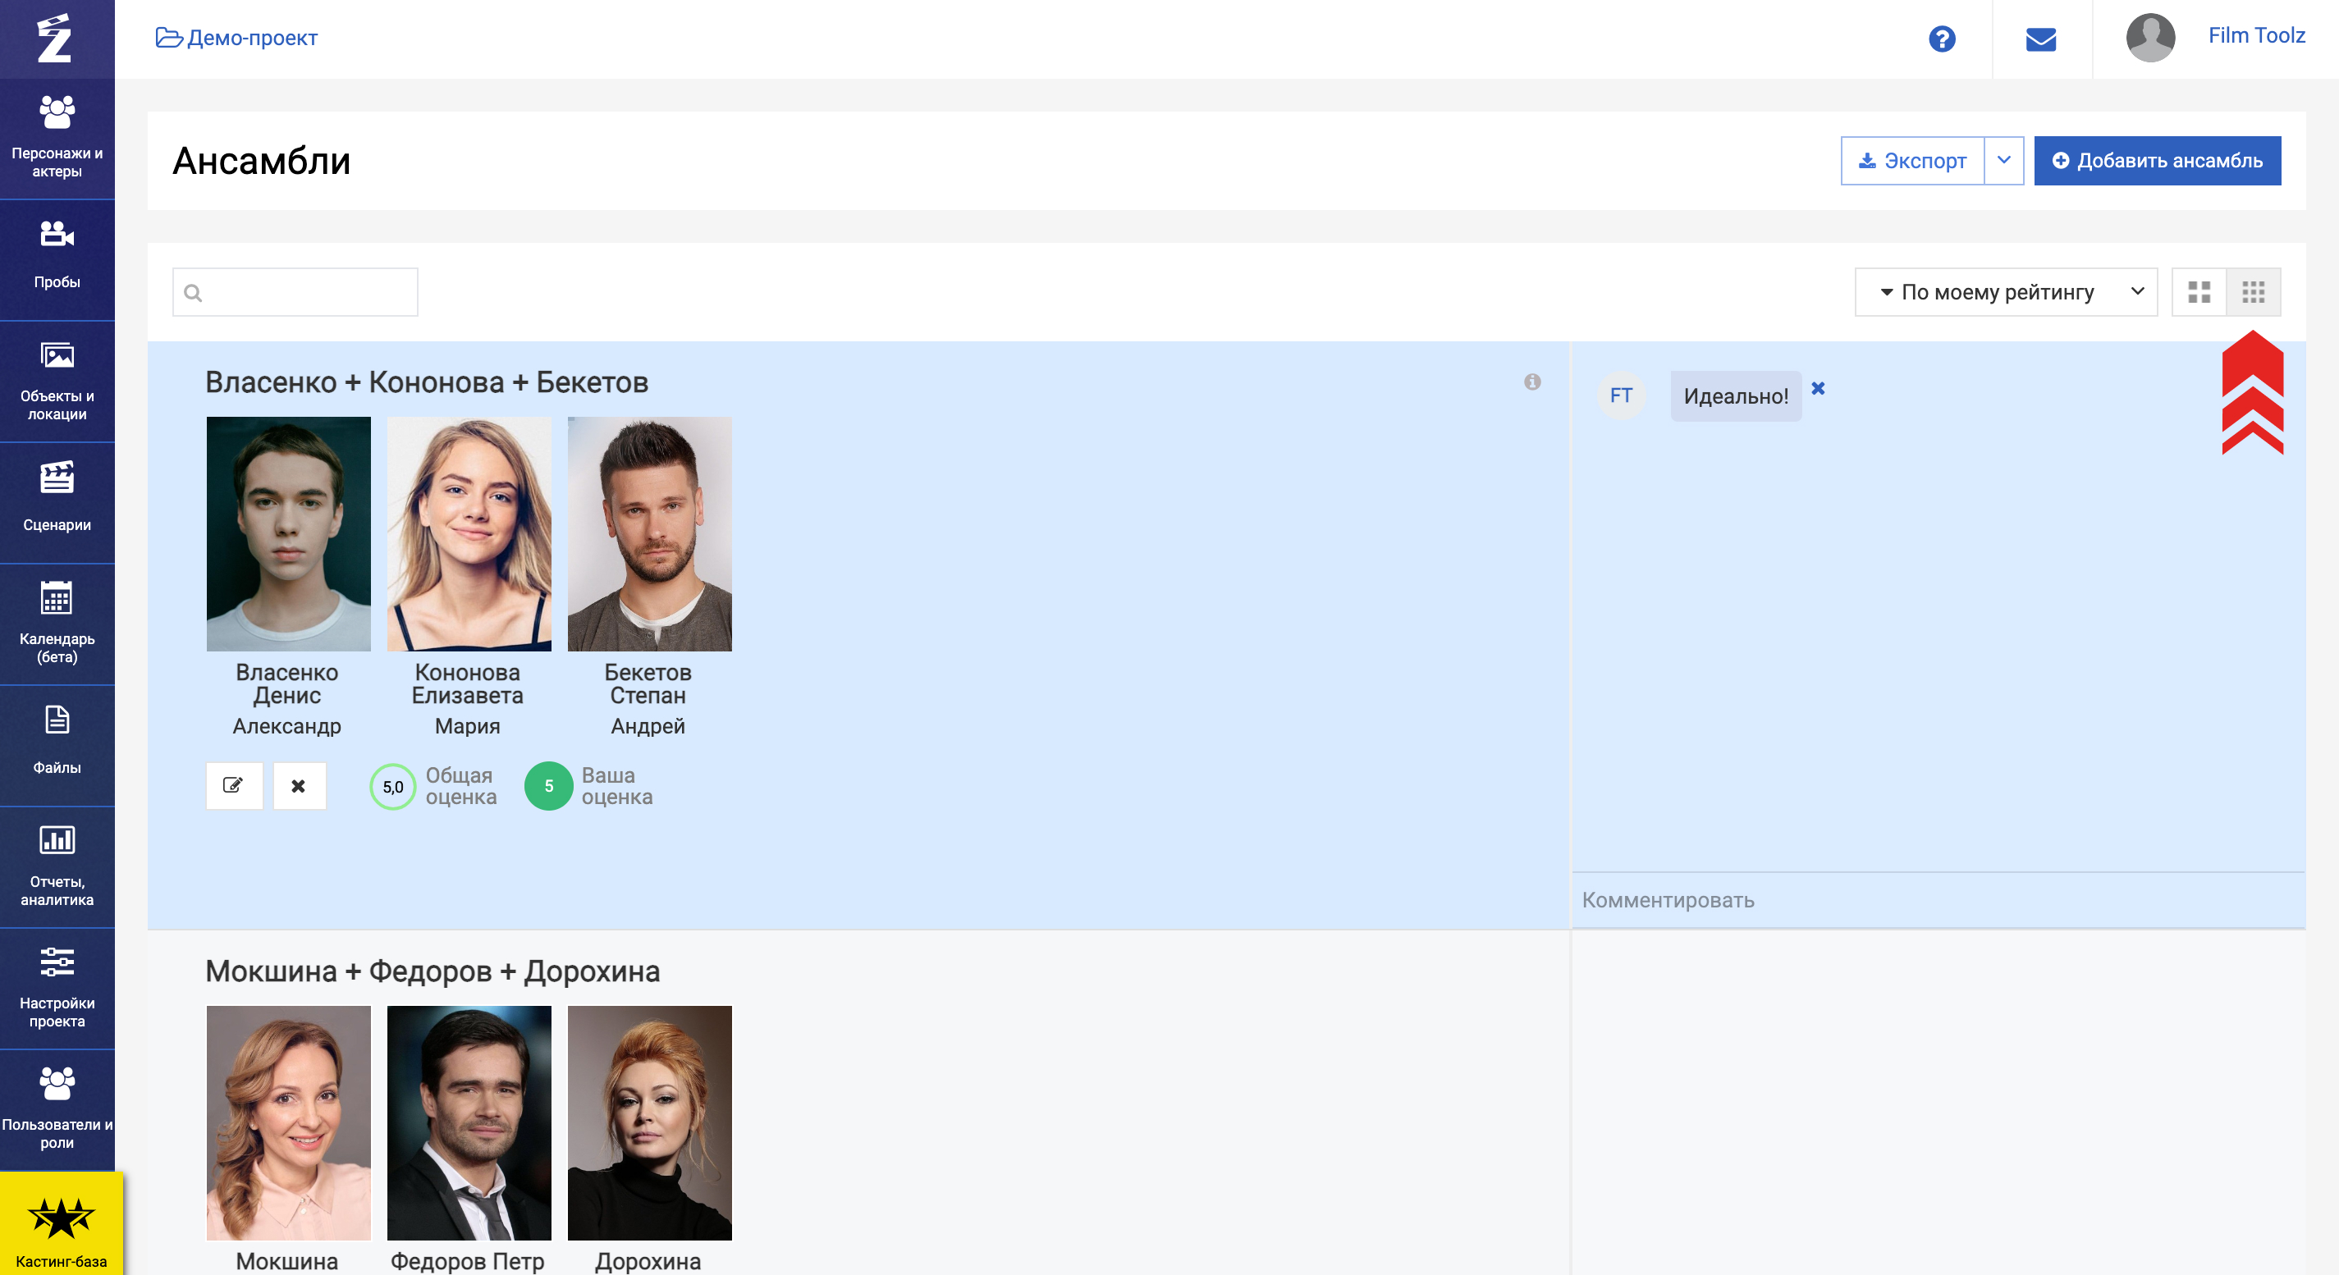Click the Андрей role label
Image resolution: width=2339 pixels, height=1275 pixels.
tap(648, 726)
